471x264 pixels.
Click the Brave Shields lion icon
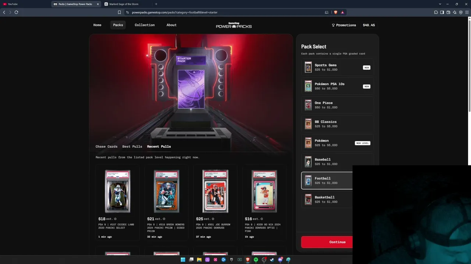point(335,12)
